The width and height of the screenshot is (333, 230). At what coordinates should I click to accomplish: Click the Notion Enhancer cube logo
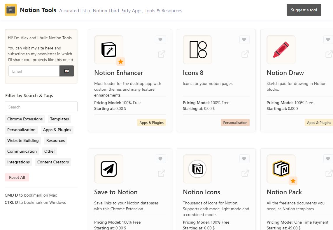point(109,50)
